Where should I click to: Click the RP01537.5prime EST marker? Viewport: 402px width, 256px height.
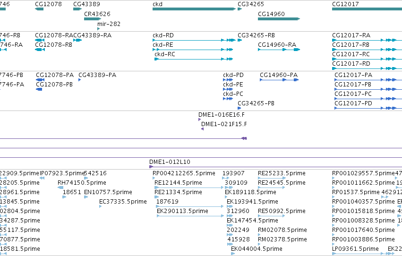pos(333,197)
